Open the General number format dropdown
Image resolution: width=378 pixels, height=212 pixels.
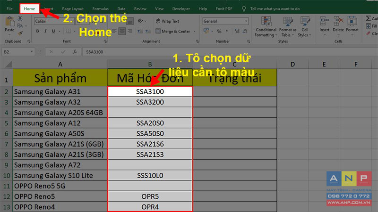[225, 21]
